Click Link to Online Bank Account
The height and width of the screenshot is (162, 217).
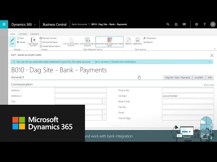tap(71, 42)
